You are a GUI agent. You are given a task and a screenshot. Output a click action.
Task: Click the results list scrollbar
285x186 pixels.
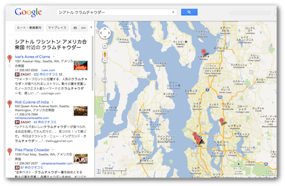pos(93,63)
